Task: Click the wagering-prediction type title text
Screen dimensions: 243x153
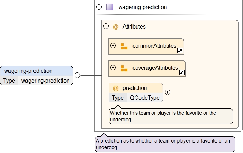Action: [143, 7]
